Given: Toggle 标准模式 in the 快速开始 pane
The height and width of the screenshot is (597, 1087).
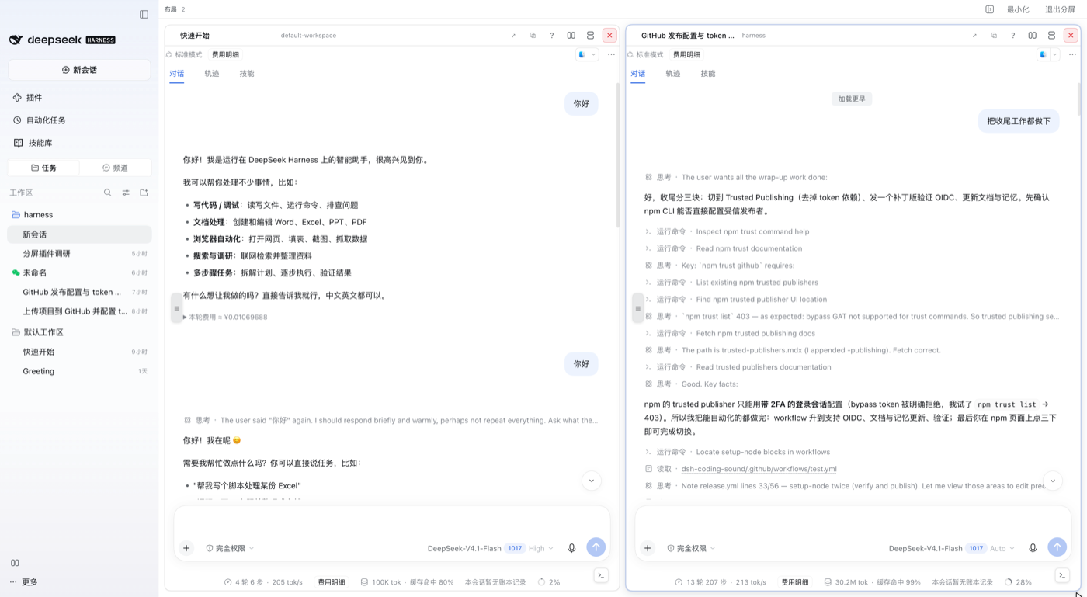Looking at the screenshot, I should point(184,55).
